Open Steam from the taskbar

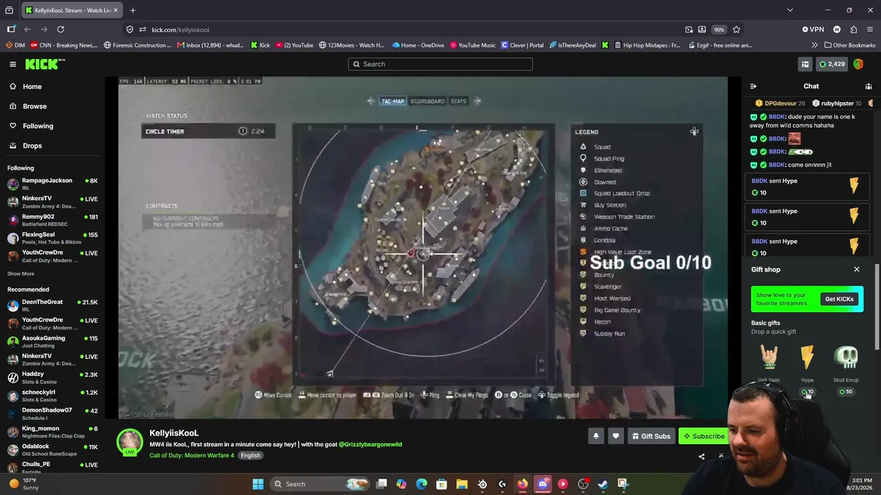[603, 484]
